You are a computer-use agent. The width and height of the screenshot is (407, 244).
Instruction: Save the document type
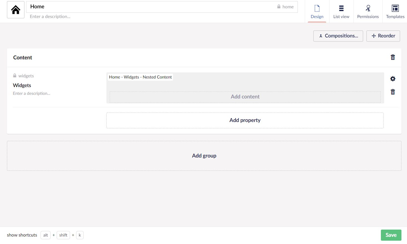[391, 235]
